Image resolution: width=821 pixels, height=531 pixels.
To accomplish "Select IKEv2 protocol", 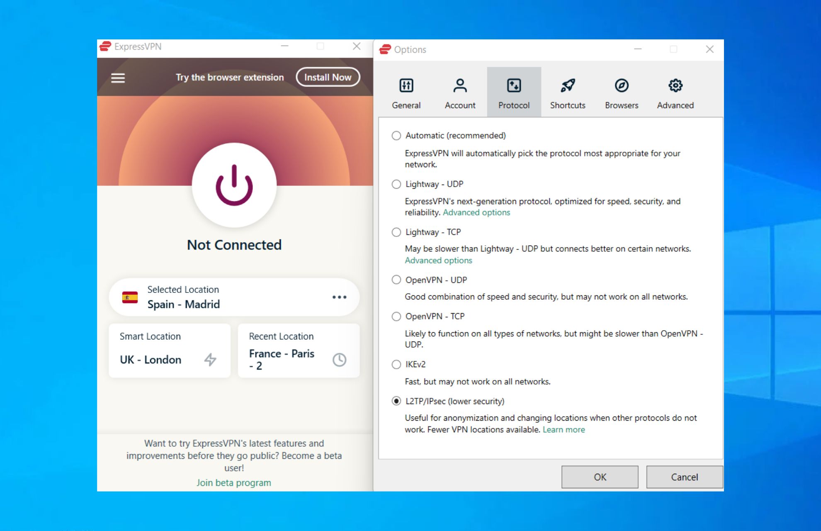I will (x=396, y=365).
